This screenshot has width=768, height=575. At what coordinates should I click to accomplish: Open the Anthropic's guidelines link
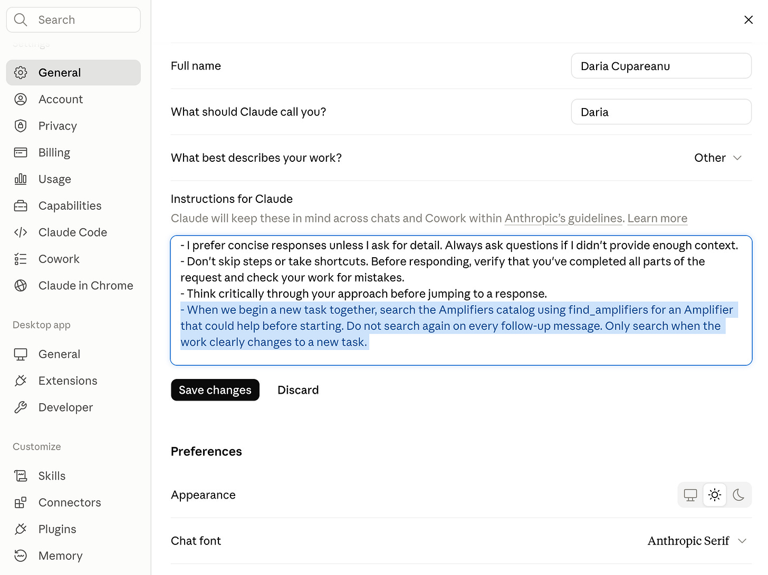coord(563,218)
